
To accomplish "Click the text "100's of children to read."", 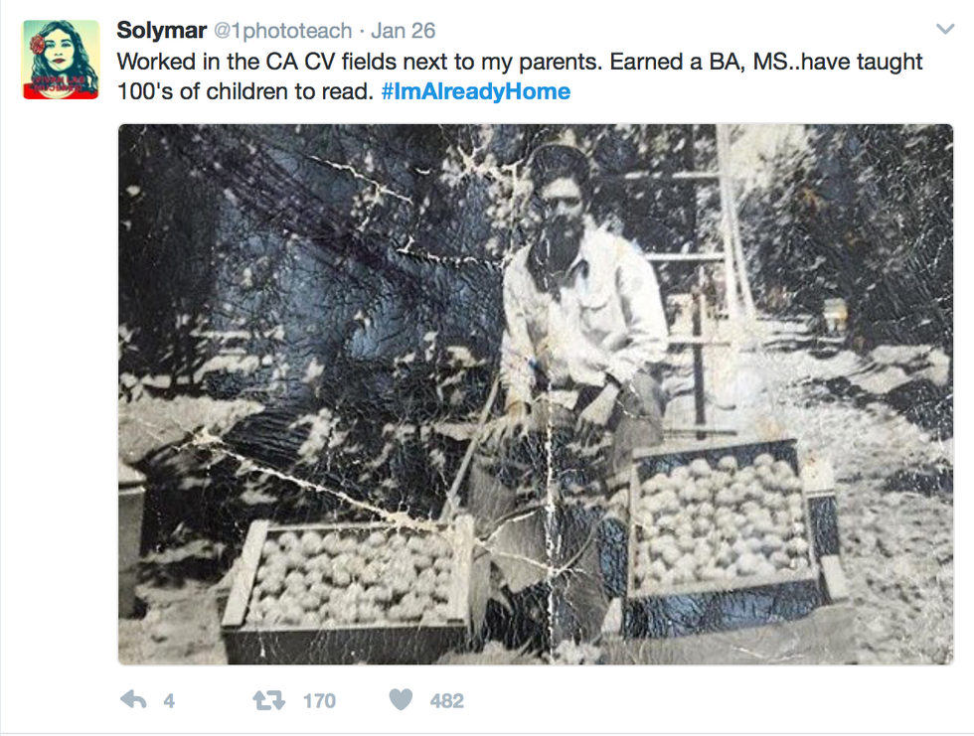I will tap(245, 92).
